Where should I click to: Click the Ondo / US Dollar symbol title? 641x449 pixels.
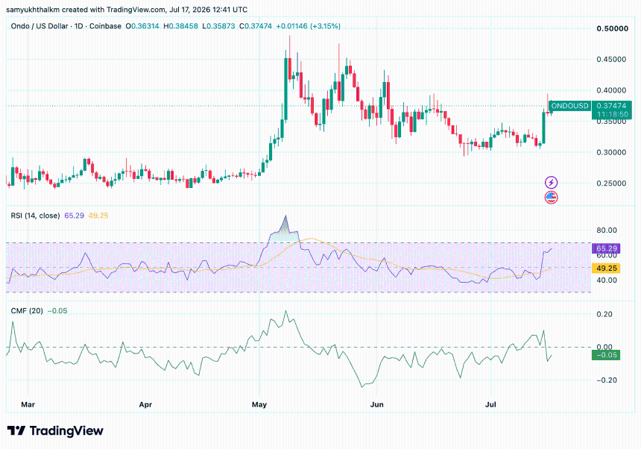point(40,26)
